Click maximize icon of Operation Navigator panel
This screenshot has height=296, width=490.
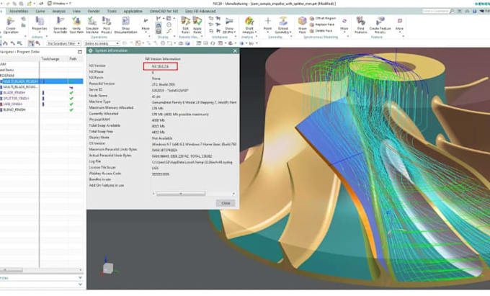pyautogui.click(x=80, y=52)
